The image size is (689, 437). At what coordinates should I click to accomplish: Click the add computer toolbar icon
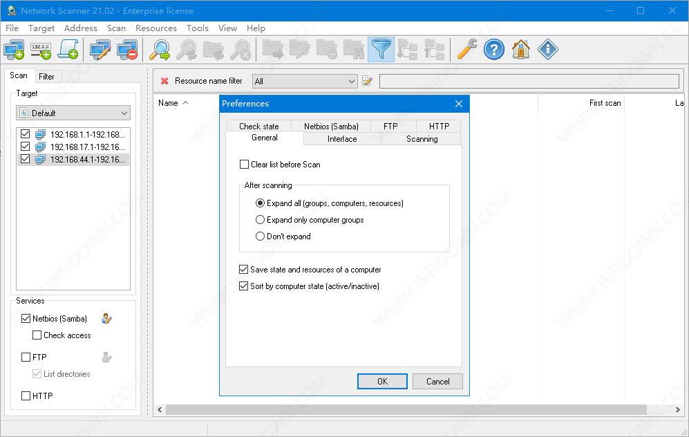[x=14, y=50]
